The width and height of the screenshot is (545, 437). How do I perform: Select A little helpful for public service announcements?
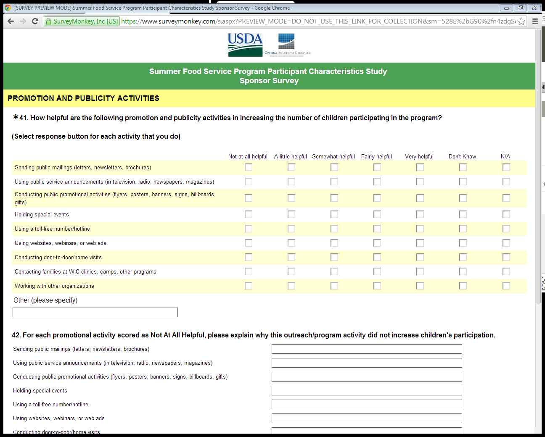291,182
